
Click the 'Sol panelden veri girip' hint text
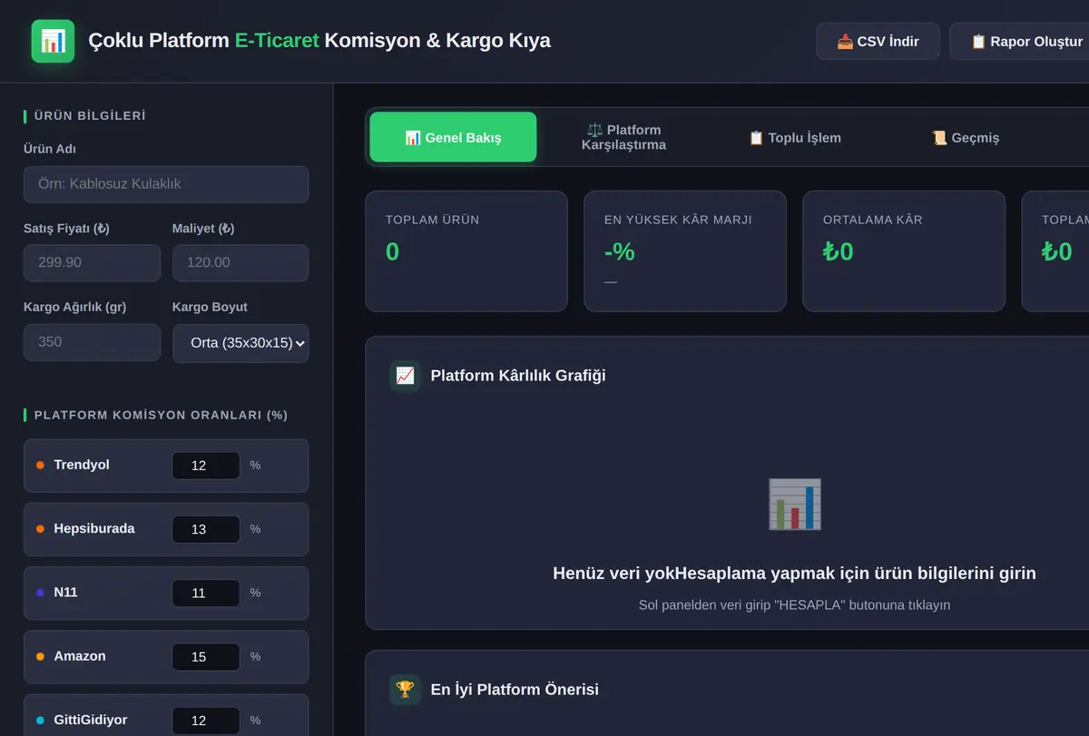tap(794, 604)
